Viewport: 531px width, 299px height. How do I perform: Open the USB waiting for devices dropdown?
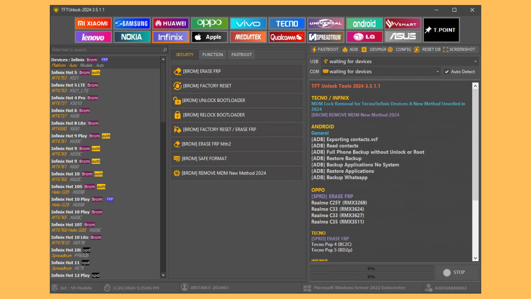[400, 61]
